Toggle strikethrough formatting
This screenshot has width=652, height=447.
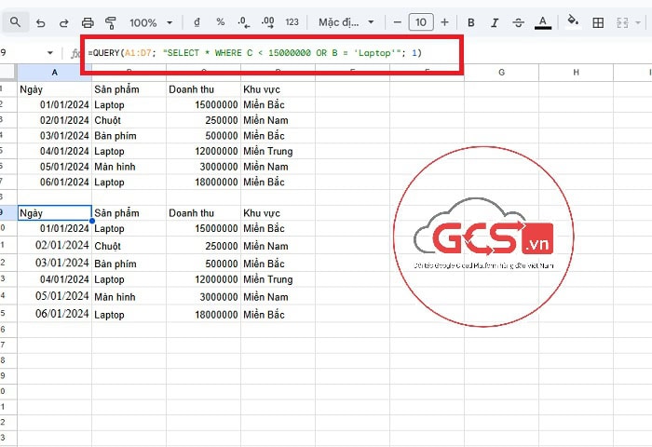tap(519, 21)
